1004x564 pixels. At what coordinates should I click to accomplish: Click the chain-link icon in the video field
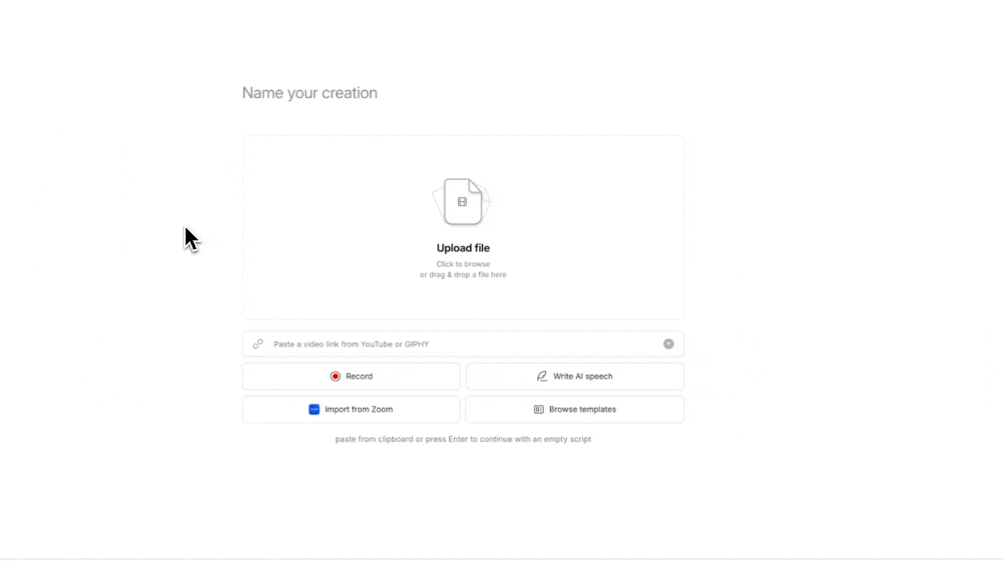tap(258, 344)
